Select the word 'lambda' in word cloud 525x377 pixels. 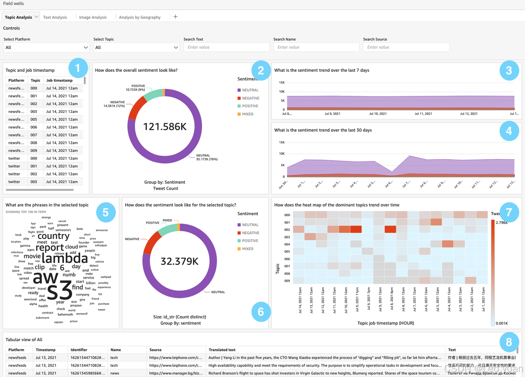[x=64, y=258]
